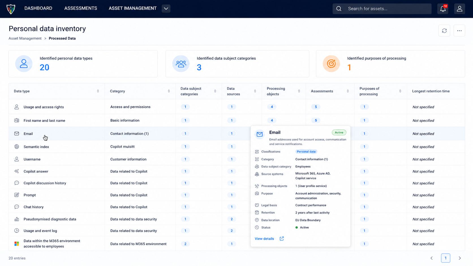
Task: Click the Customer information category cell
Action: 128,159
